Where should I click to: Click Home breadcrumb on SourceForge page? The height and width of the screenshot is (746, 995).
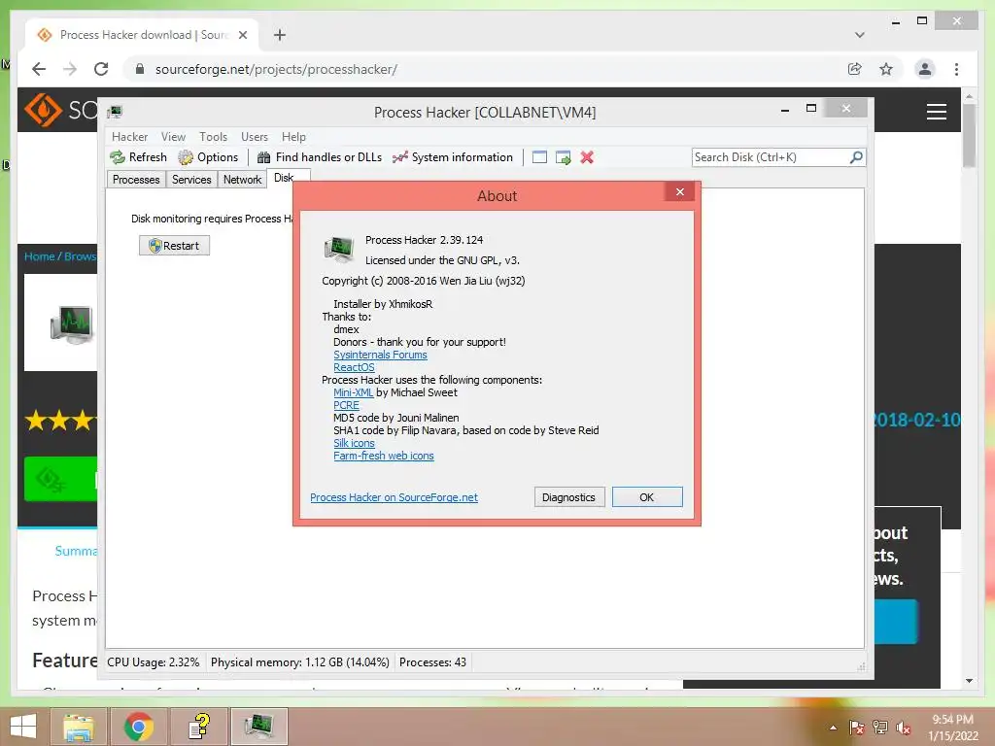pos(39,256)
